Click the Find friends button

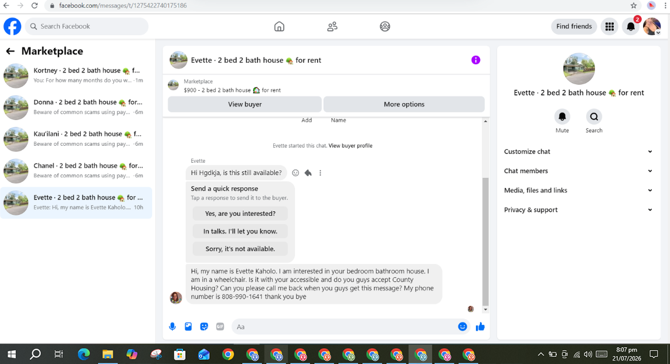pyautogui.click(x=574, y=26)
